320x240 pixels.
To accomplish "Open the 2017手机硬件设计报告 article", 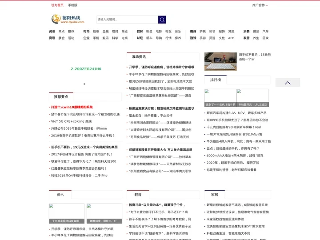I will [x=82, y=154].
